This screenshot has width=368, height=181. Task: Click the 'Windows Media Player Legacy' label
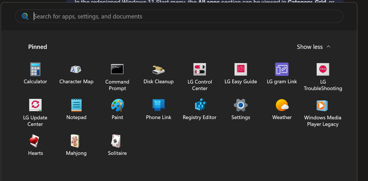click(323, 121)
